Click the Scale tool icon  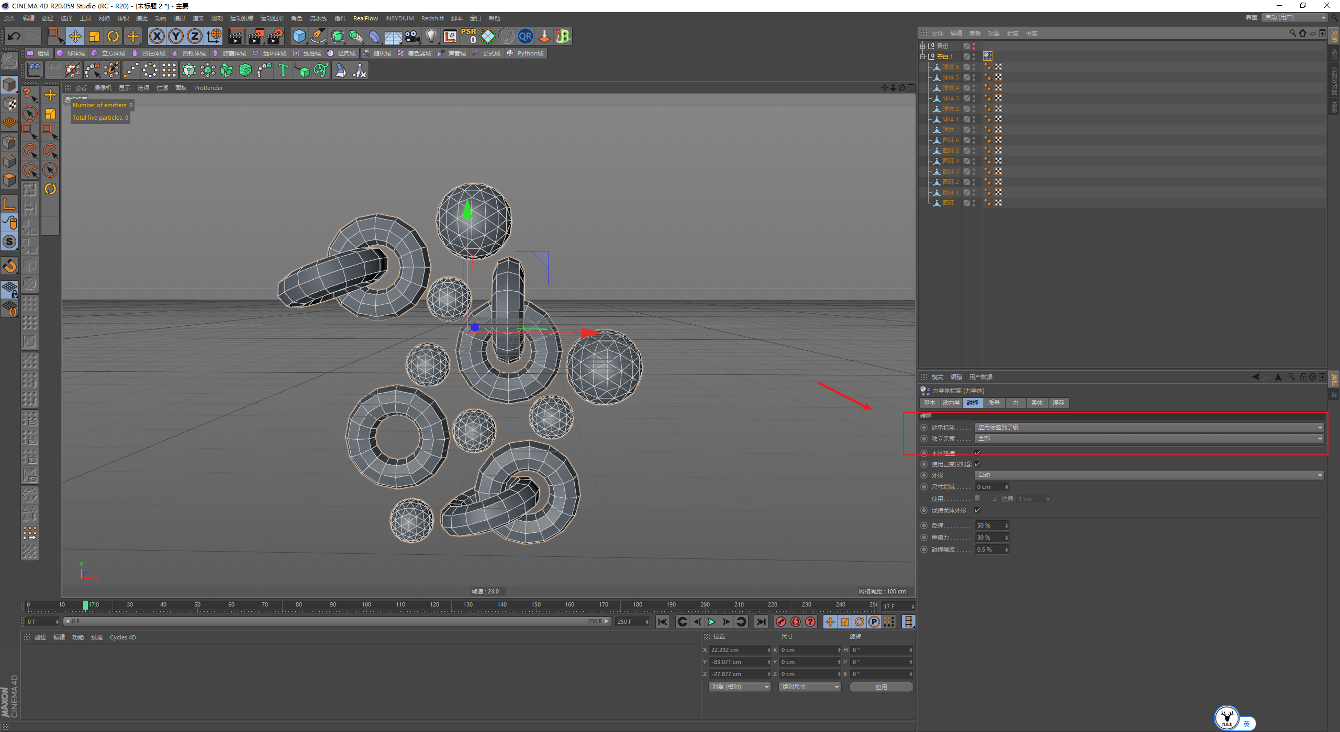pyautogui.click(x=94, y=36)
